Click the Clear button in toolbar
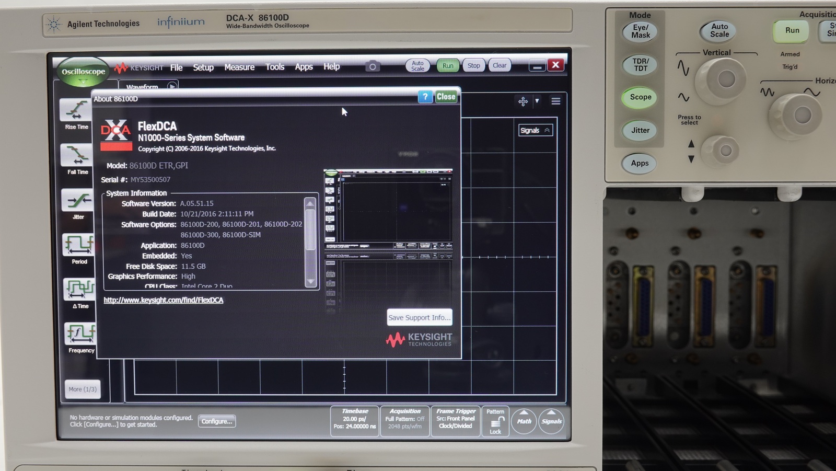This screenshot has height=471, width=836. click(500, 65)
